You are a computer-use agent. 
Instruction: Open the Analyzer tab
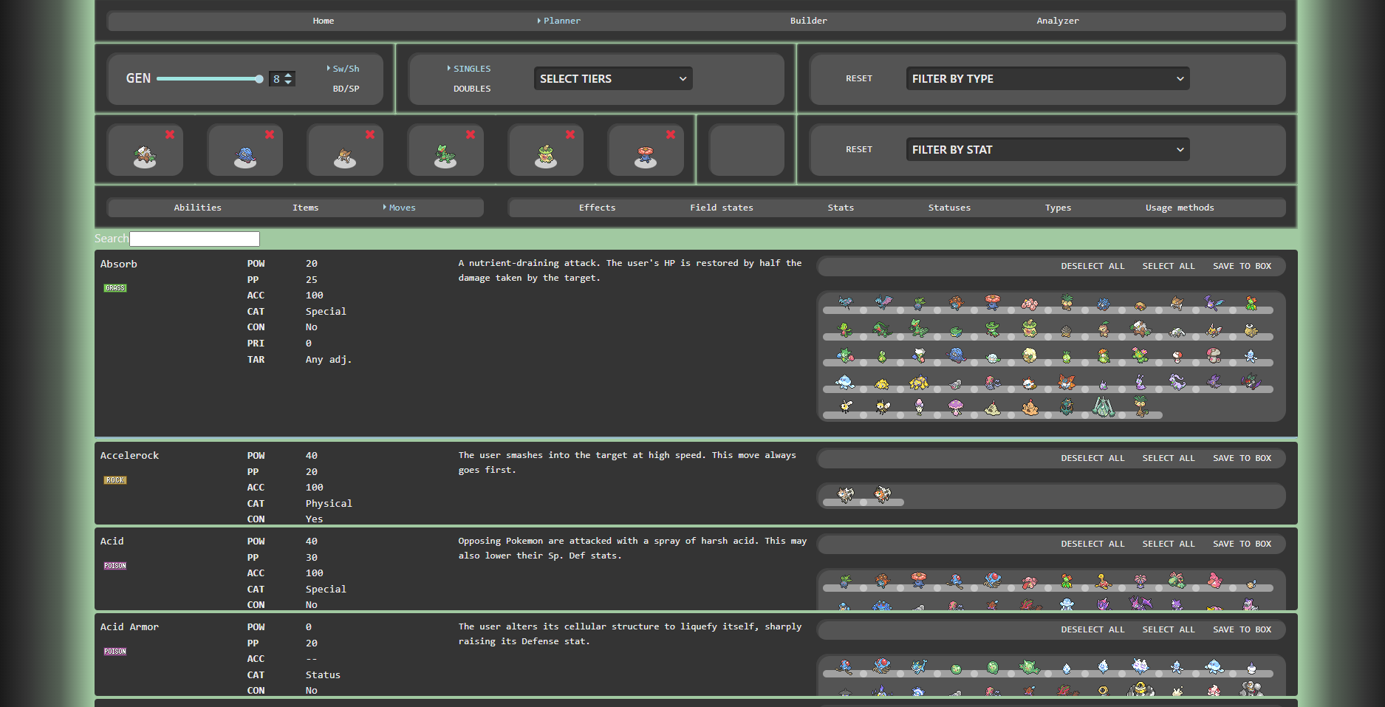1058,21
